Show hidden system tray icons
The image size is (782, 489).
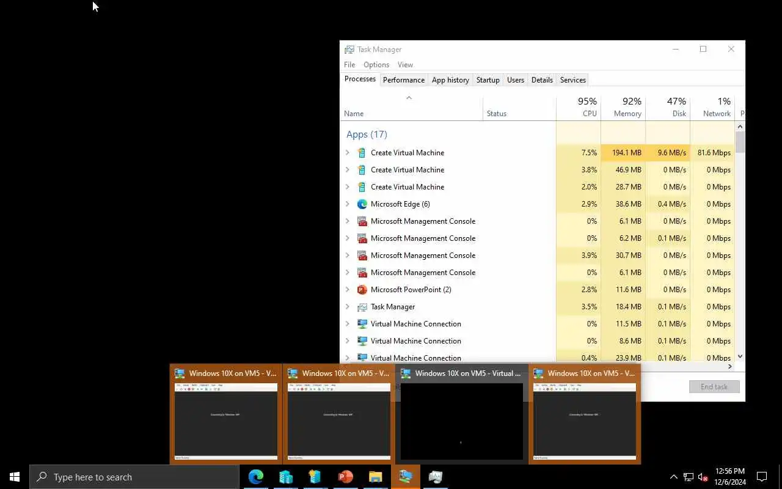pyautogui.click(x=674, y=477)
